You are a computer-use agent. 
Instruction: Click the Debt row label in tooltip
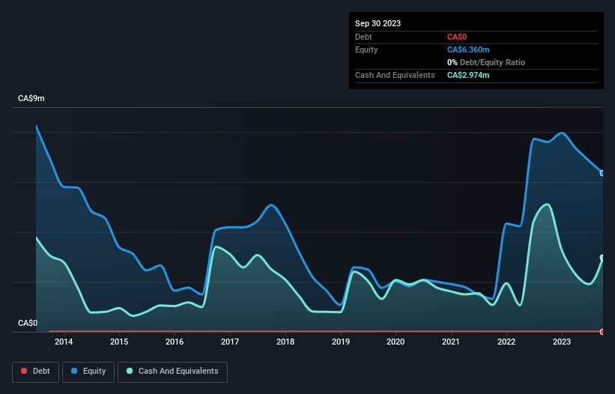[x=363, y=37]
